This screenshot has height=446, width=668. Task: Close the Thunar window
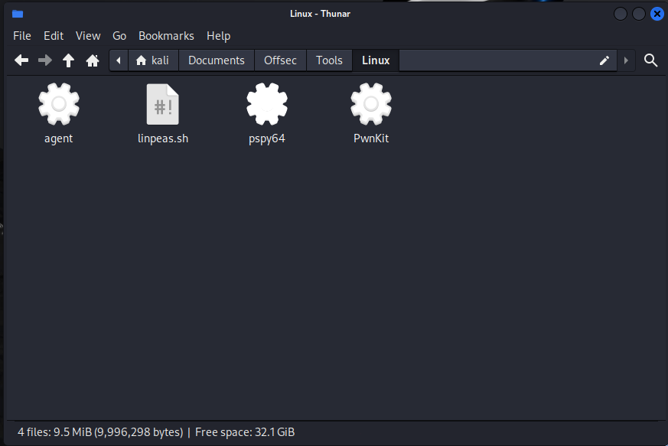tap(657, 14)
